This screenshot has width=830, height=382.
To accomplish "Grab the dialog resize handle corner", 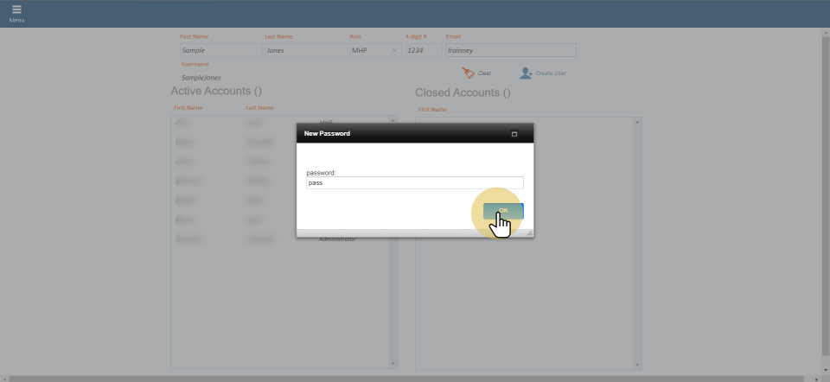I will [x=529, y=233].
